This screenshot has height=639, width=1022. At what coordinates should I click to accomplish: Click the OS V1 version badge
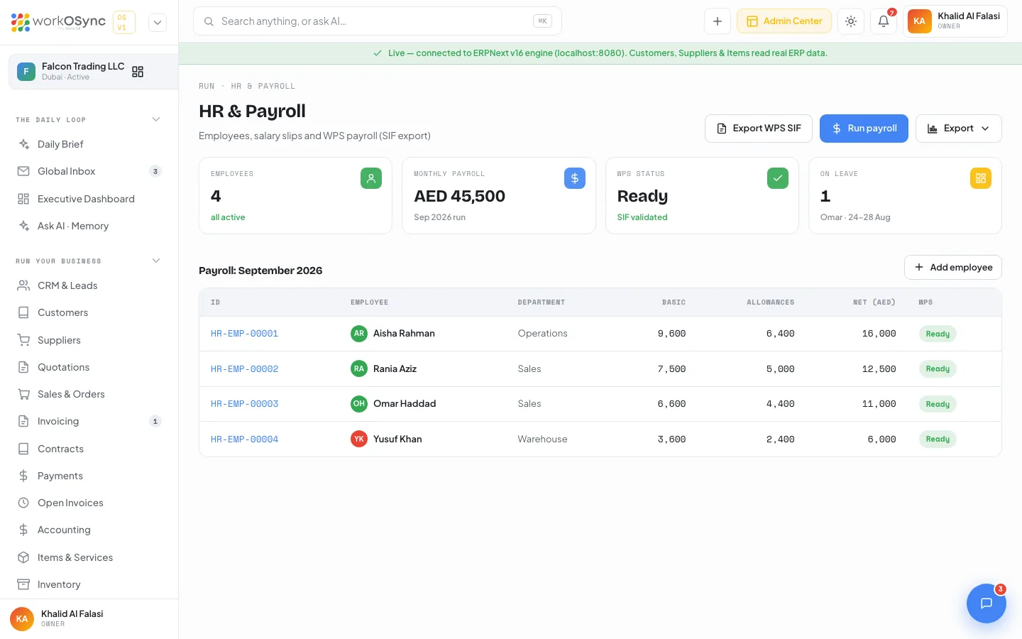coord(123,22)
